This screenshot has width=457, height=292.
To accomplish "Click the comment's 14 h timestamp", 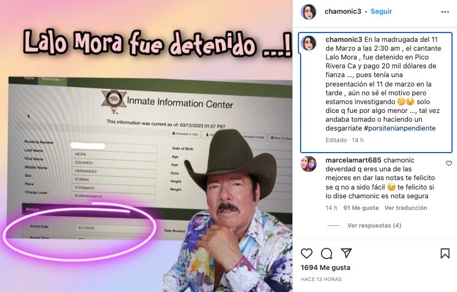I will coord(331,208).
